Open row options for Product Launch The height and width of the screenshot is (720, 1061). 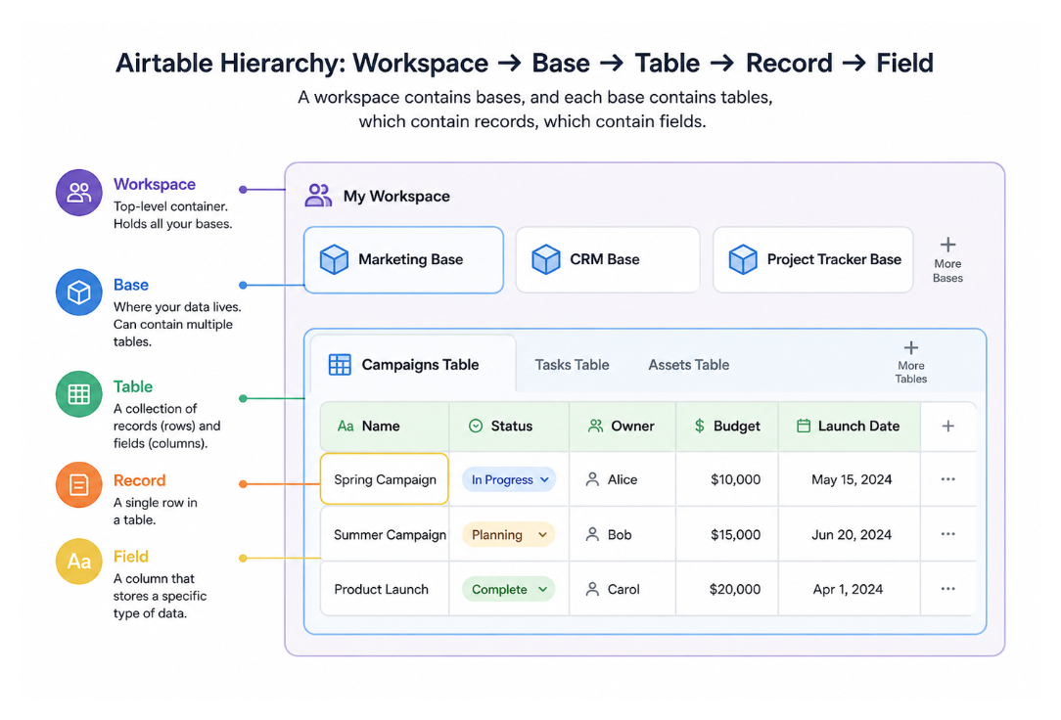pos(948,589)
